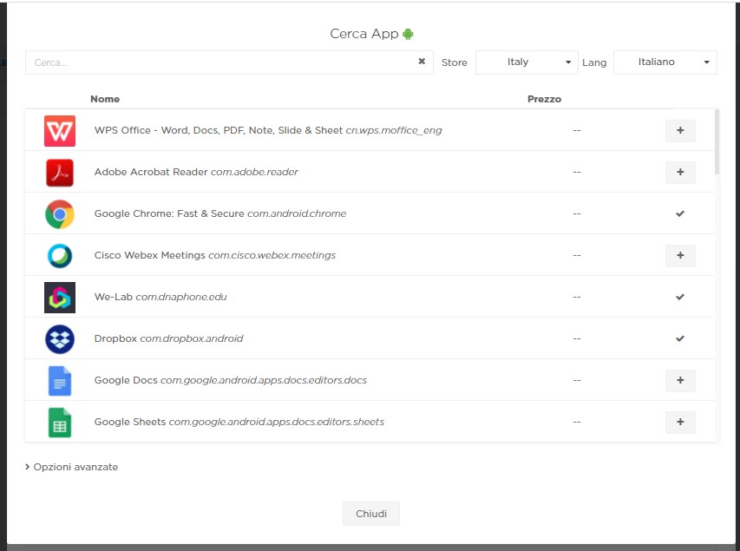
Task: Click the Prezzo column header
Action: click(544, 99)
